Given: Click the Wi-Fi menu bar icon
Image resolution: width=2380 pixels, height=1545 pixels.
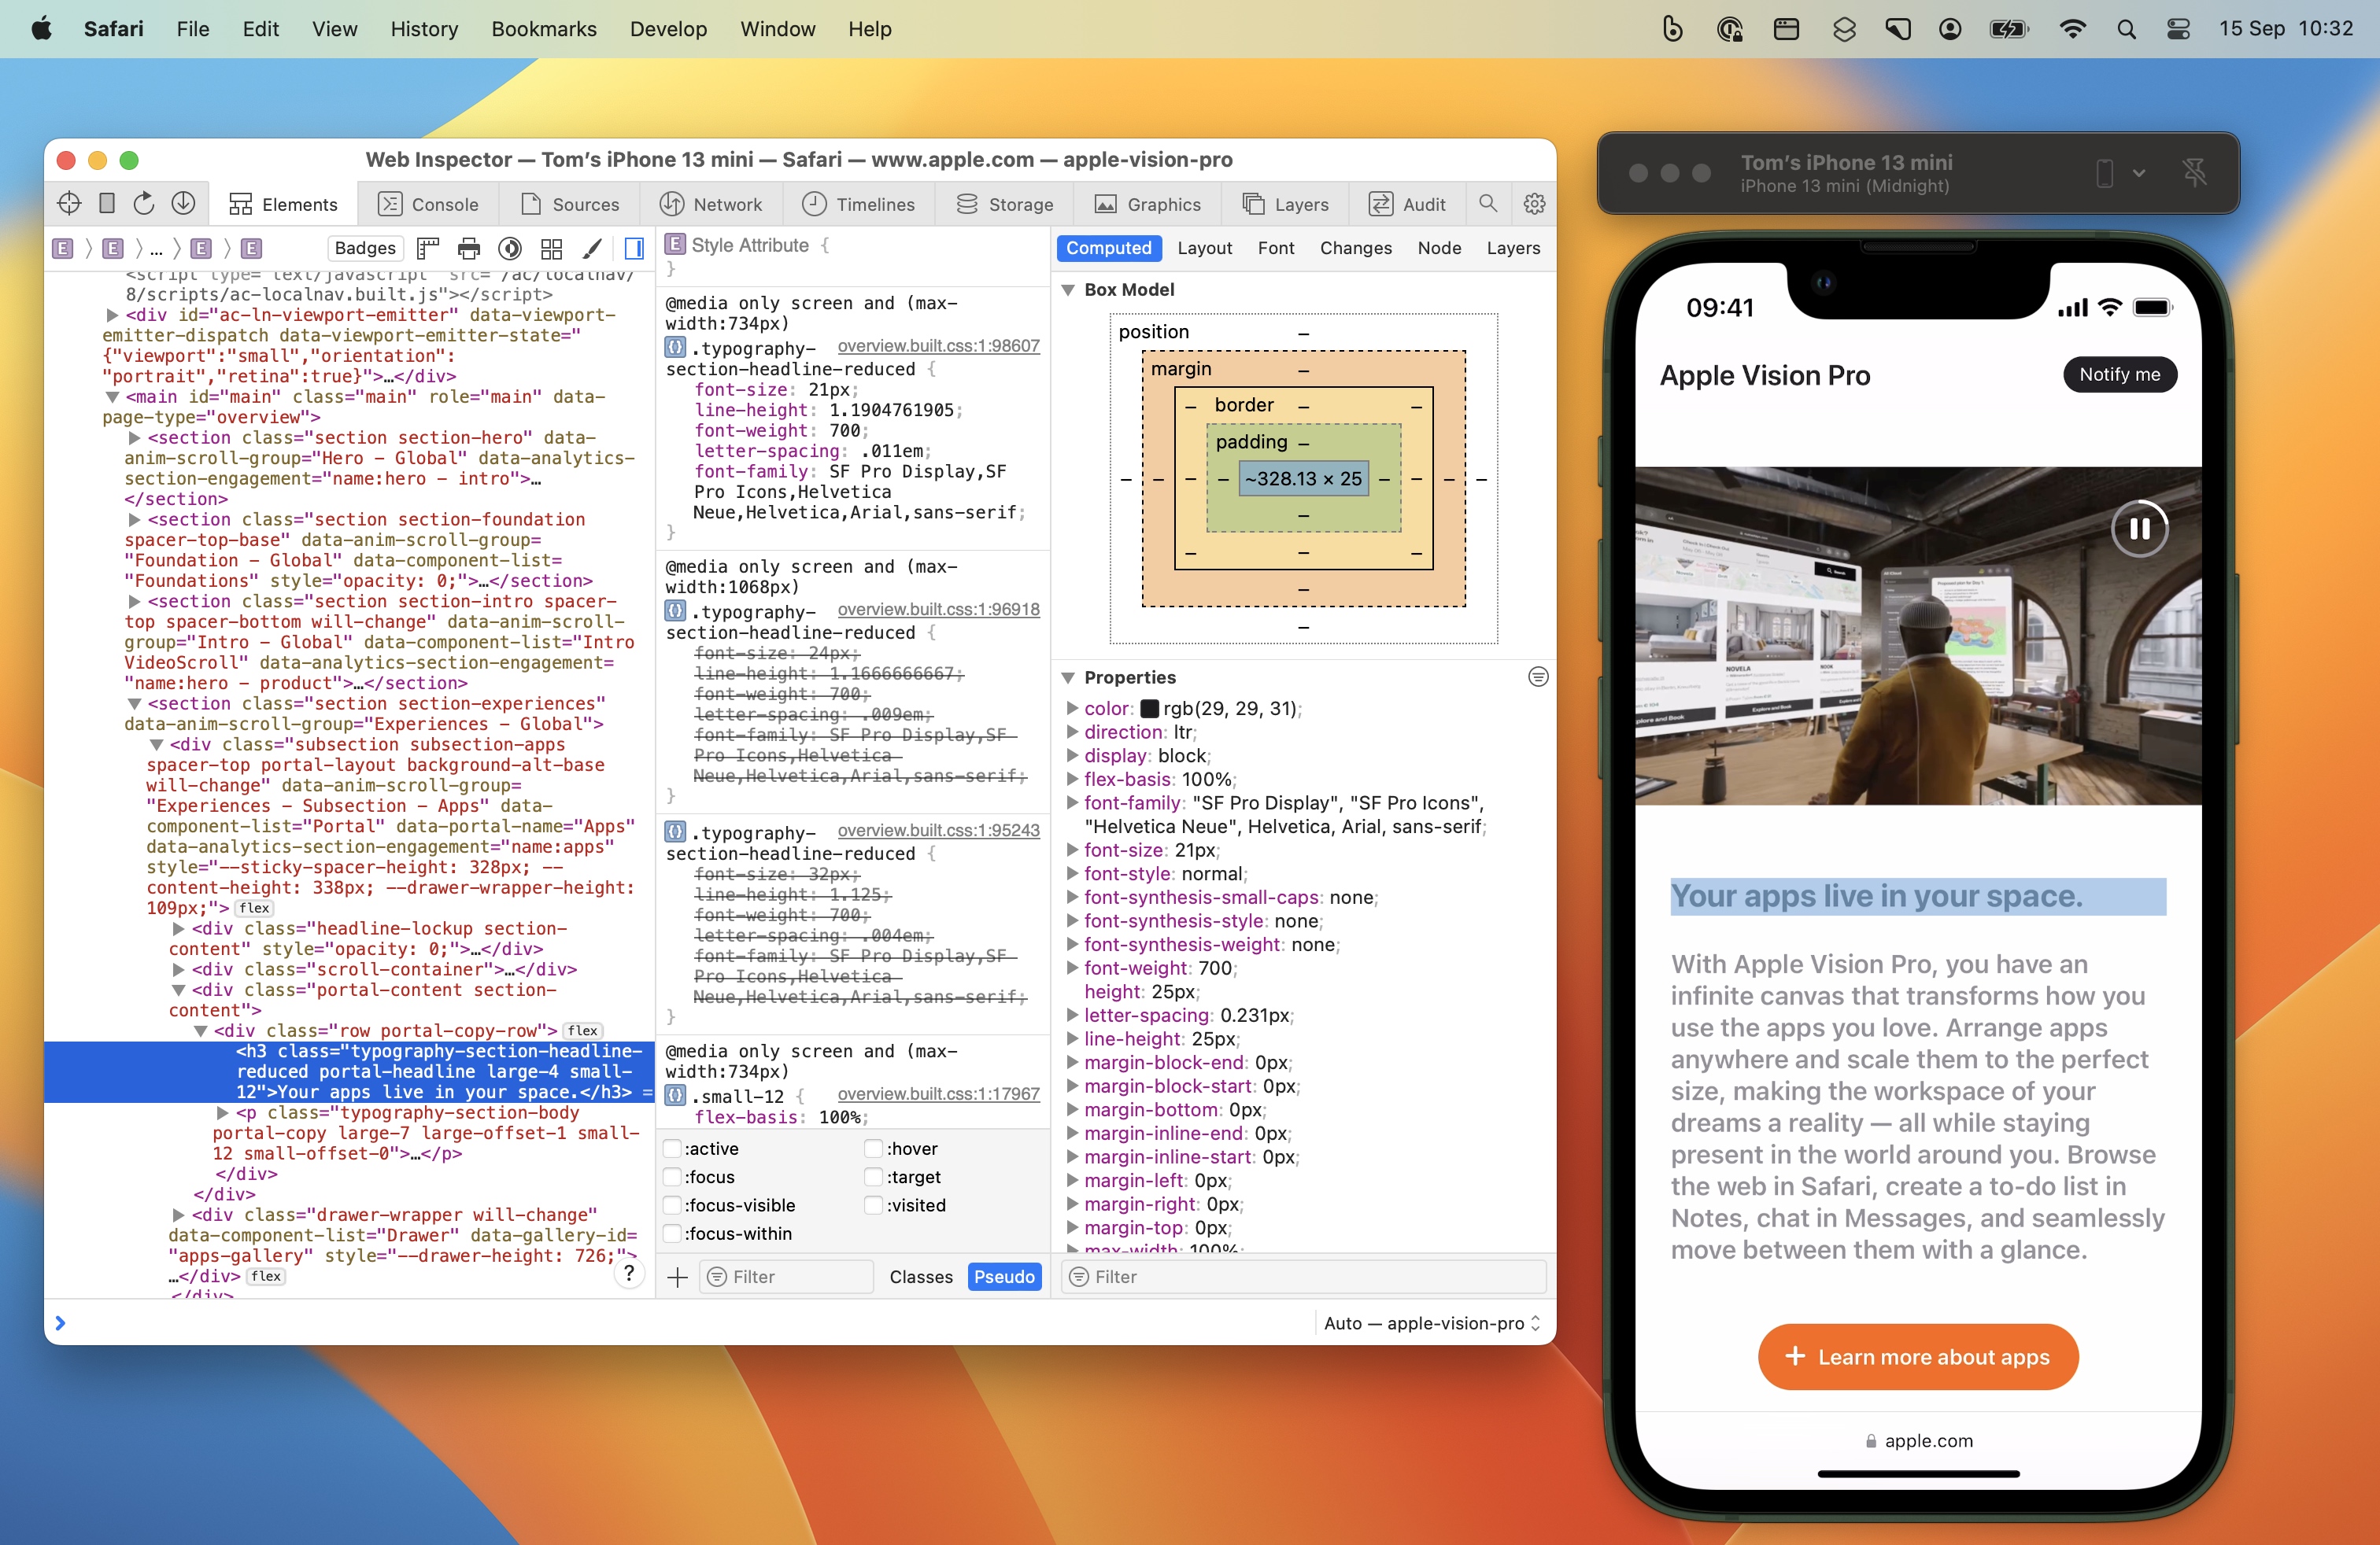Looking at the screenshot, I should pos(2072,29).
